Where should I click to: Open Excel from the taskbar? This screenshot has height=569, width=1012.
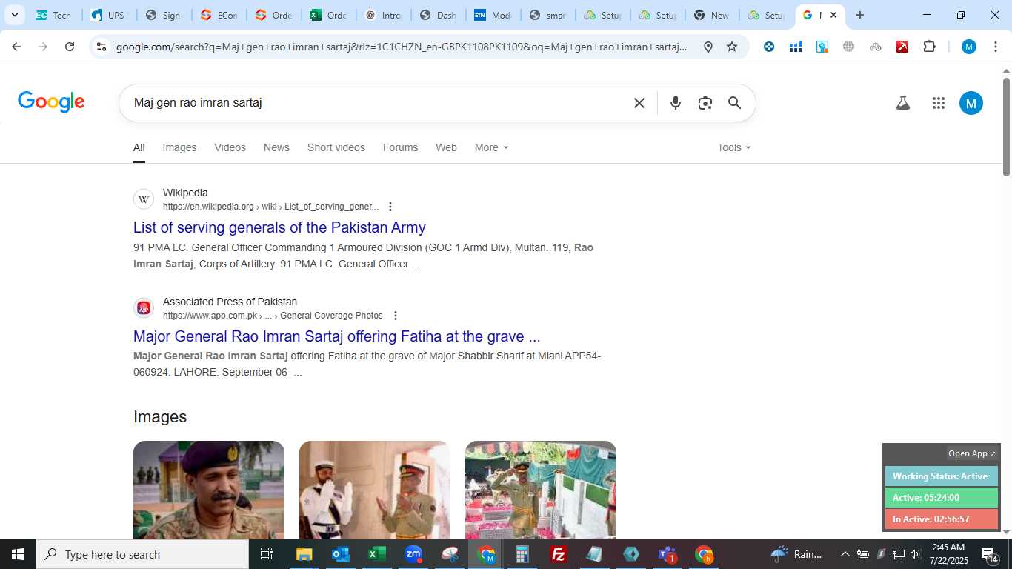click(376, 554)
